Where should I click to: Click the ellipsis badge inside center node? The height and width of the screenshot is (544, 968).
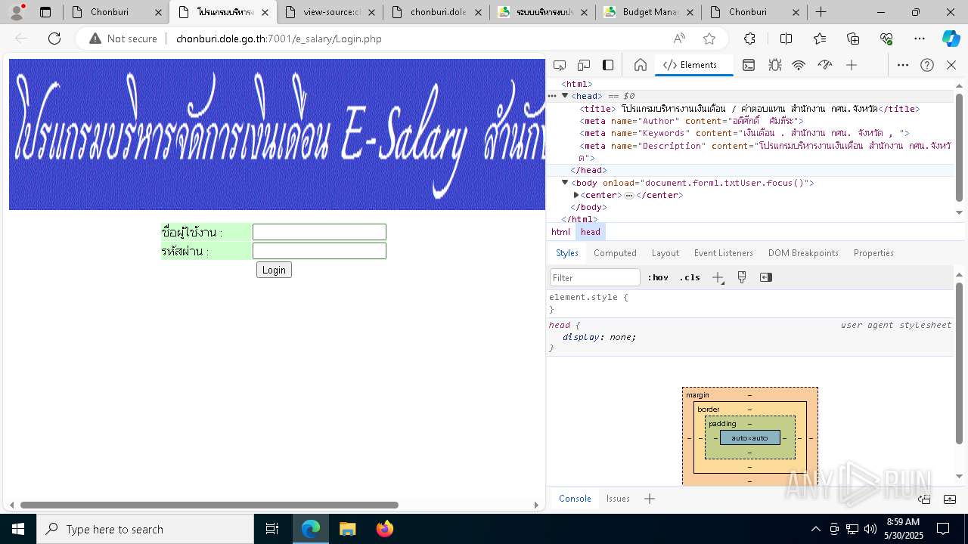click(x=628, y=195)
